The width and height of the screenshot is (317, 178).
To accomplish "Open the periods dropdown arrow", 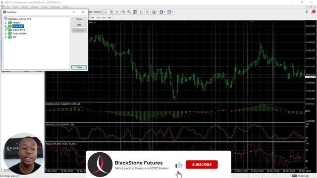I will (164, 12).
